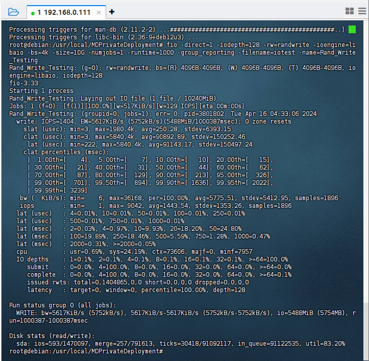The height and width of the screenshot is (361, 369).
Task: Open a new tab with the plus icon
Action: click(112, 11)
